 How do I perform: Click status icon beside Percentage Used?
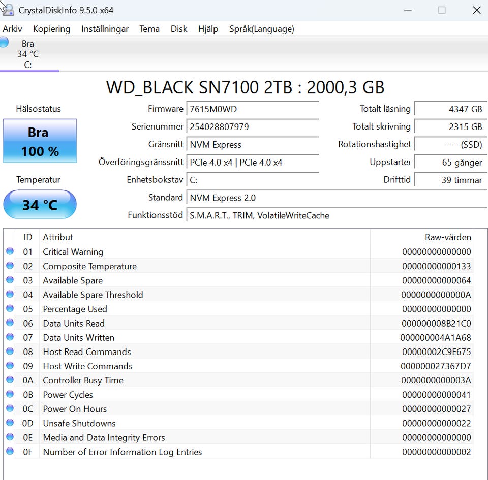tap(10, 309)
